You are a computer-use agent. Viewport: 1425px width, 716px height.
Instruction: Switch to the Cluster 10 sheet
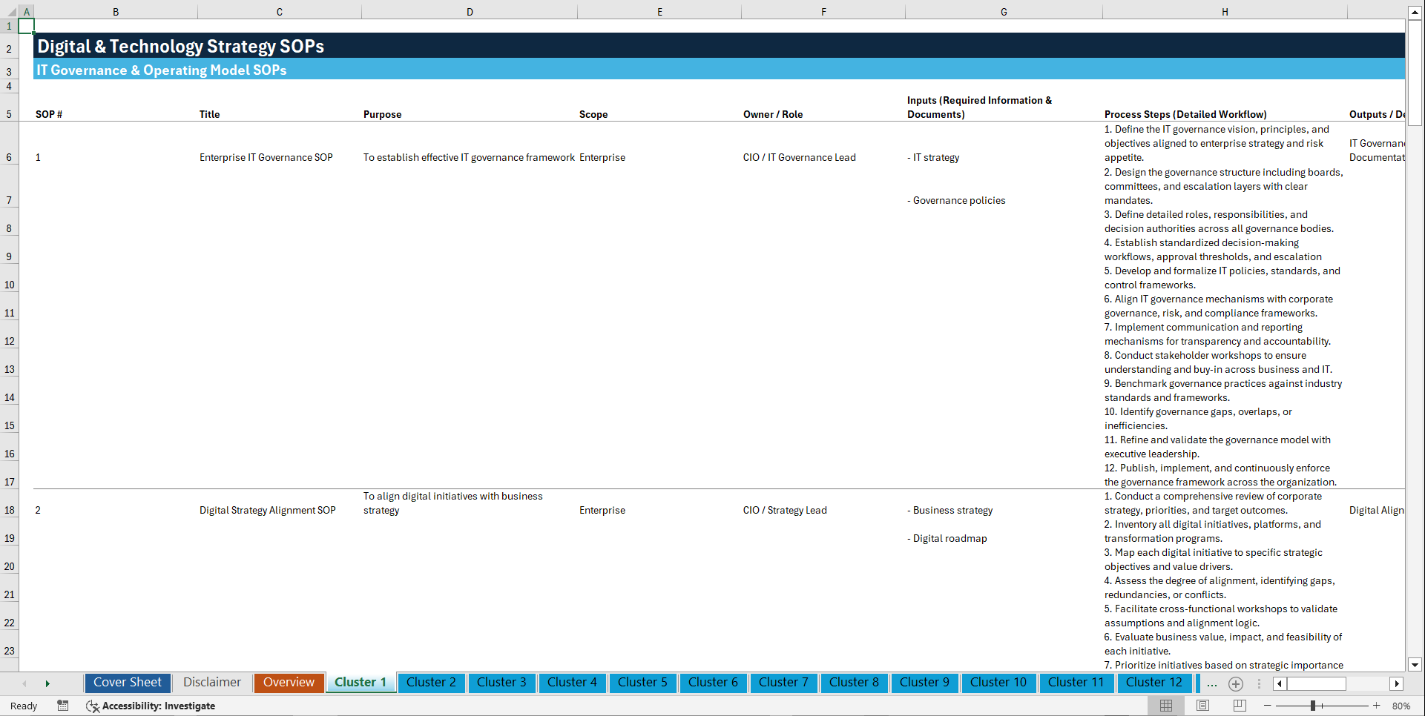(998, 683)
